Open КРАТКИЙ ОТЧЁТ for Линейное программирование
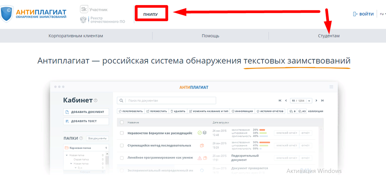 click(287, 158)
